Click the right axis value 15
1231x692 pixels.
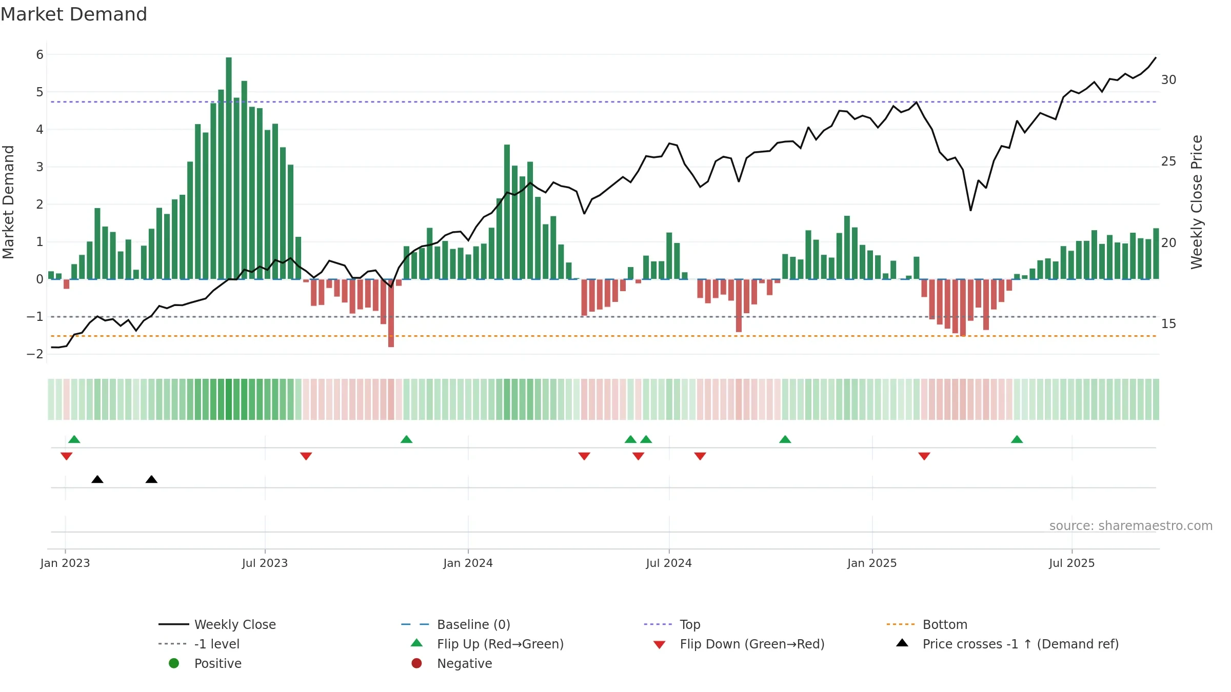coord(1169,324)
